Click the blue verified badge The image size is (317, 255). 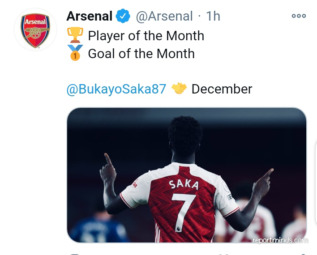(x=123, y=17)
